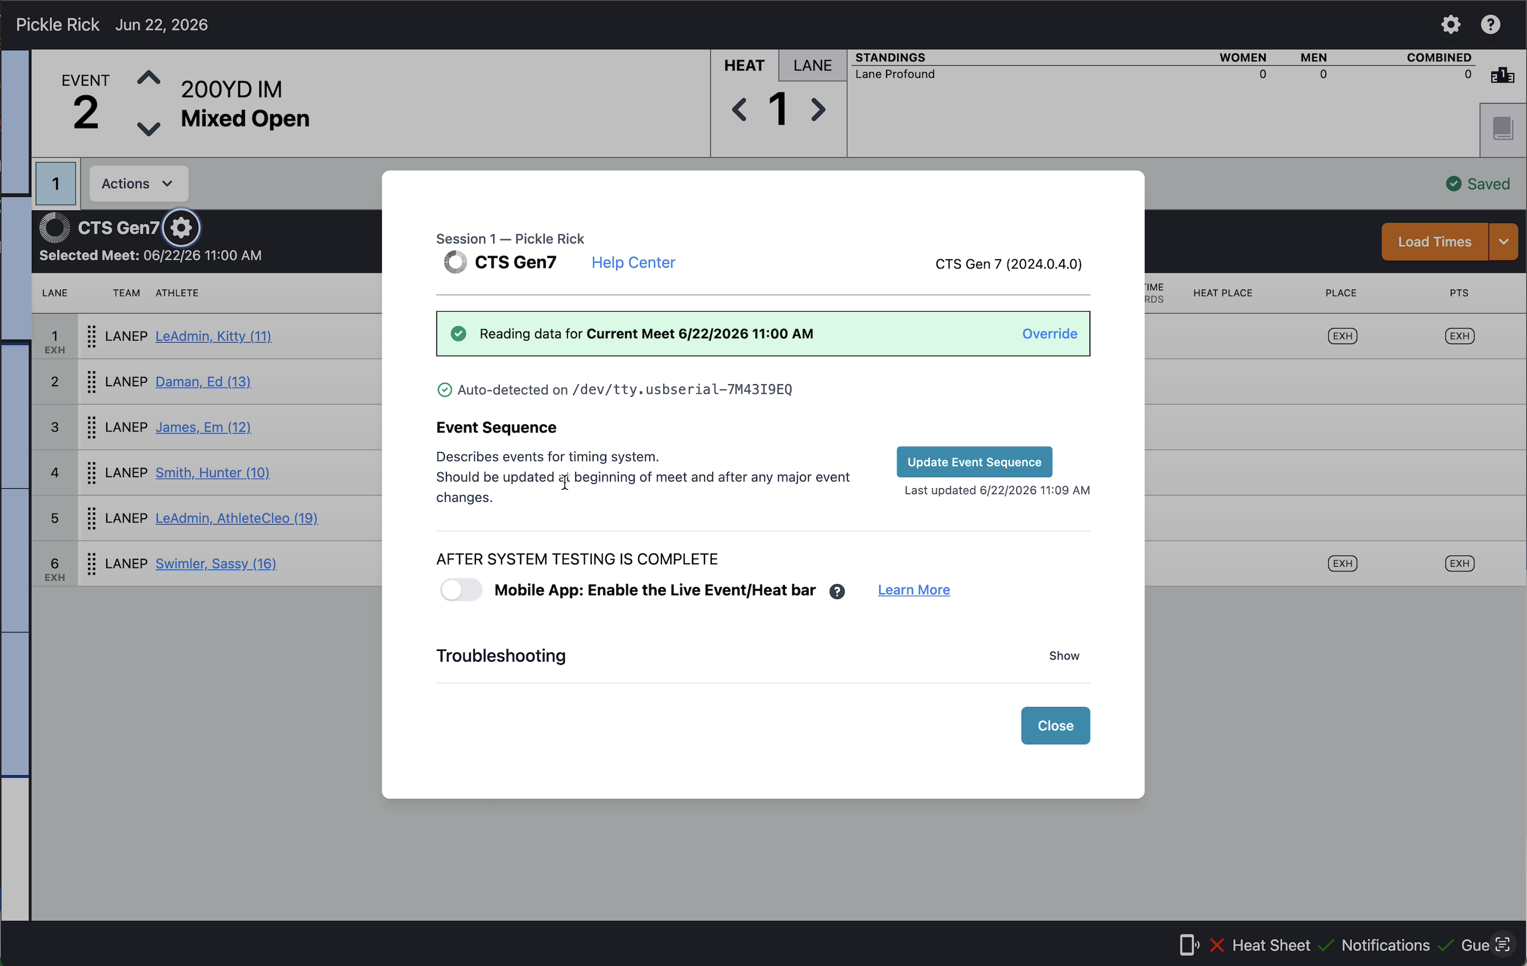
Task: Expand the Load Times dropdown arrow
Action: click(x=1503, y=242)
